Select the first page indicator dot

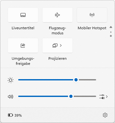[x=111, y=32]
